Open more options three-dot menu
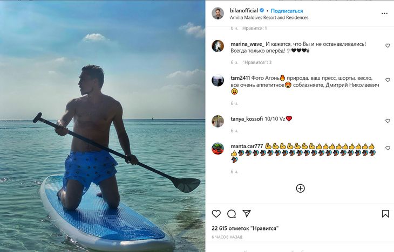Image resolution: width=394 pixels, height=252 pixels. coord(384,13)
